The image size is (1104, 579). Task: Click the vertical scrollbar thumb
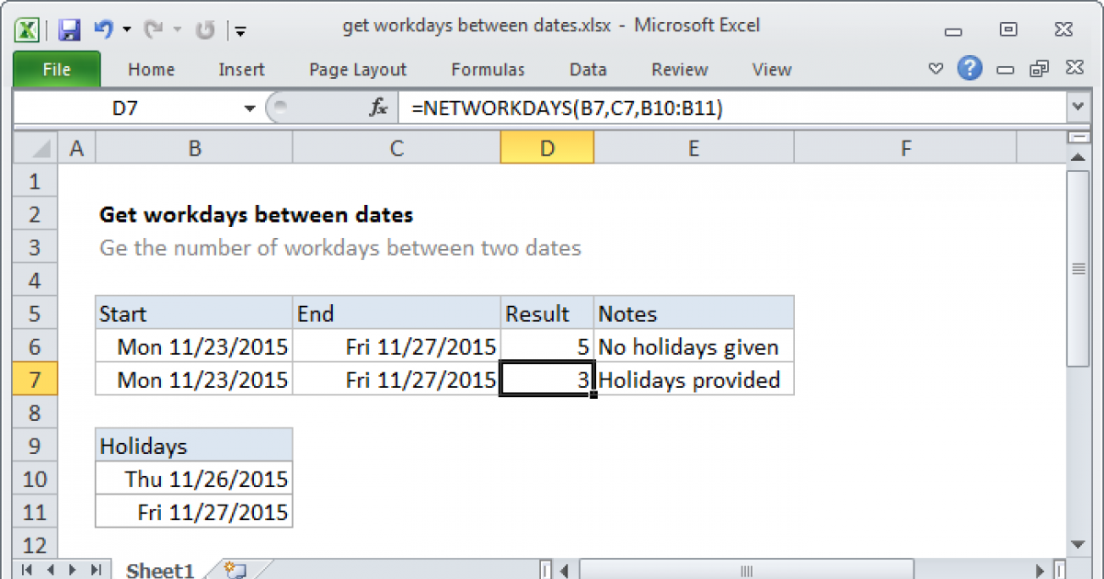click(1077, 268)
